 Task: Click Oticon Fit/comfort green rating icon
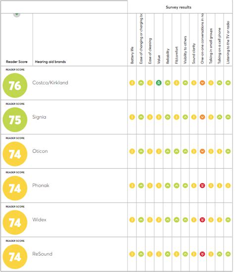point(176,151)
